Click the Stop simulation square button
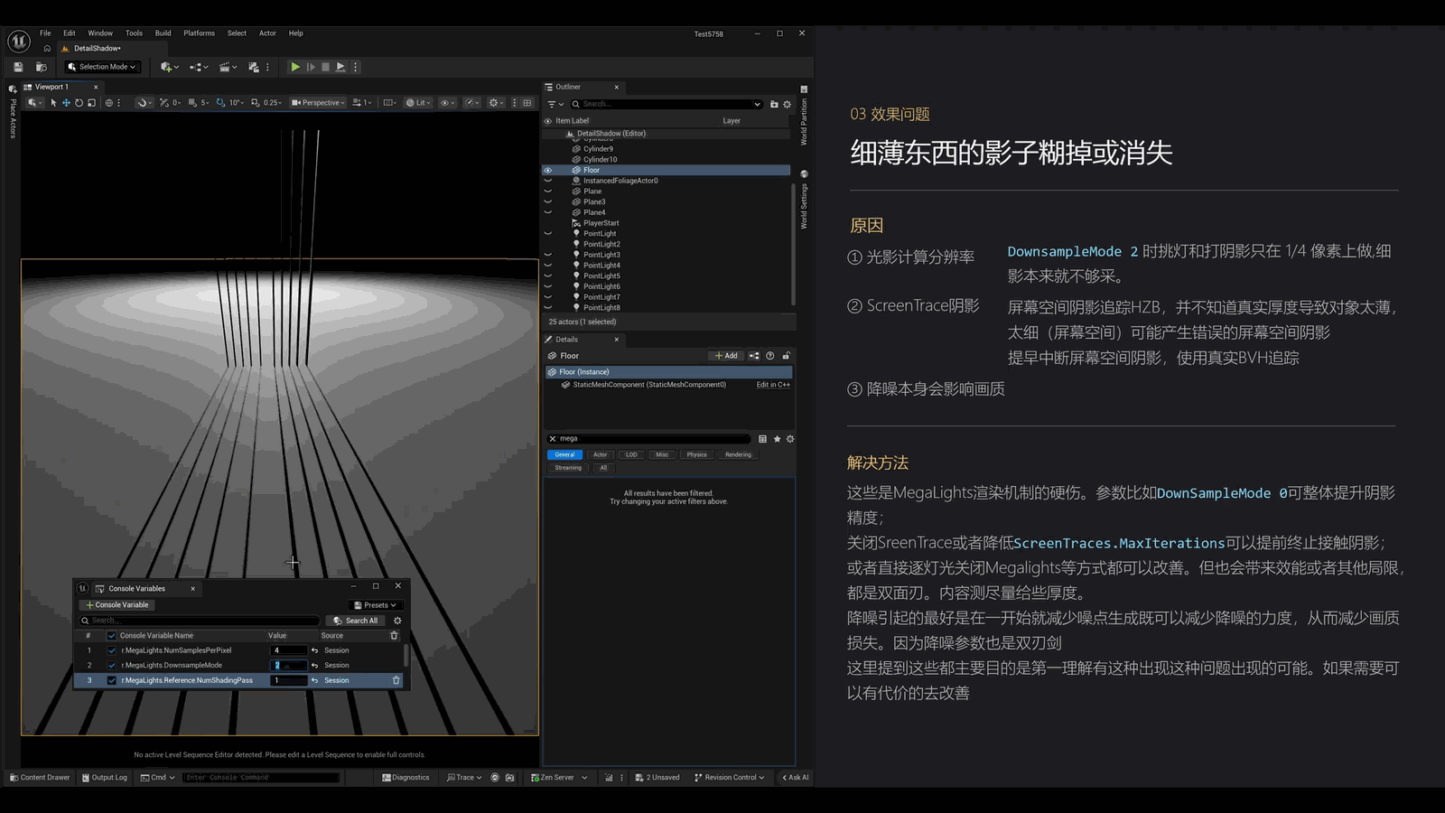The height and width of the screenshot is (813, 1445). click(325, 67)
